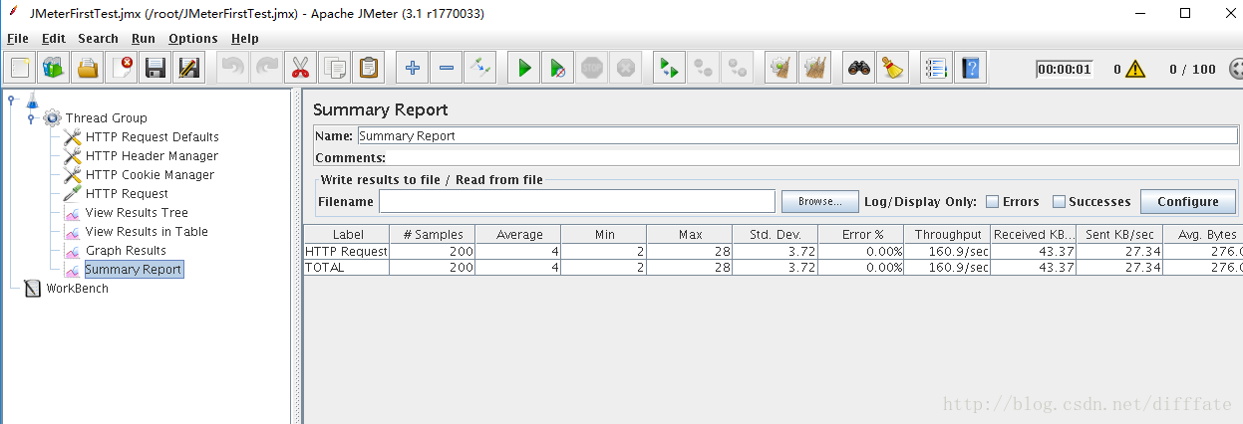
Task: Click the Stop test icon
Action: point(592,68)
